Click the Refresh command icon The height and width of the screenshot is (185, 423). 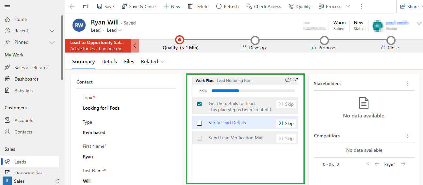[219, 7]
